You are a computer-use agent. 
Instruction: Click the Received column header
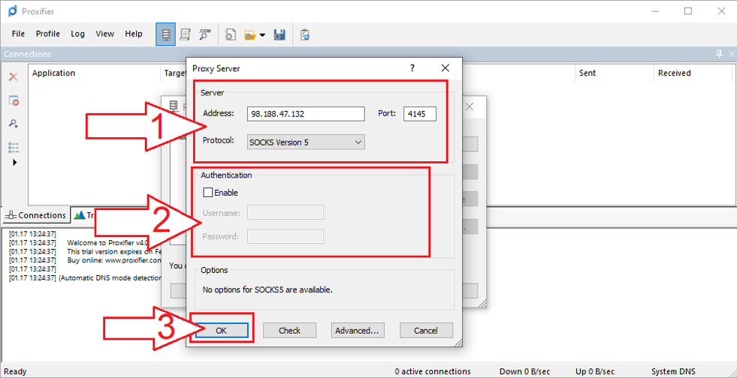click(x=693, y=73)
